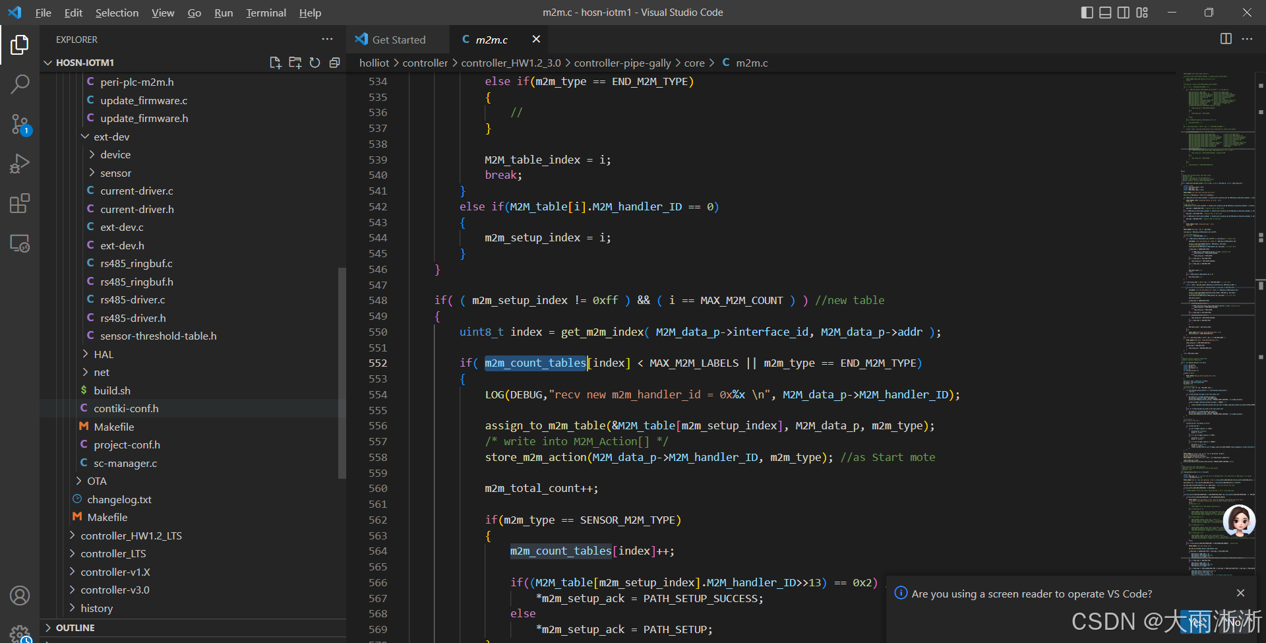Collapse all folders in Explorer
Screen dimensions: 1266x643
point(334,62)
